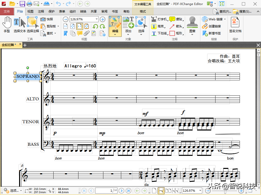Screen dimensions: 261x195
Task: Toggle the Edit objects button (编辑)
Action: pos(115,25)
